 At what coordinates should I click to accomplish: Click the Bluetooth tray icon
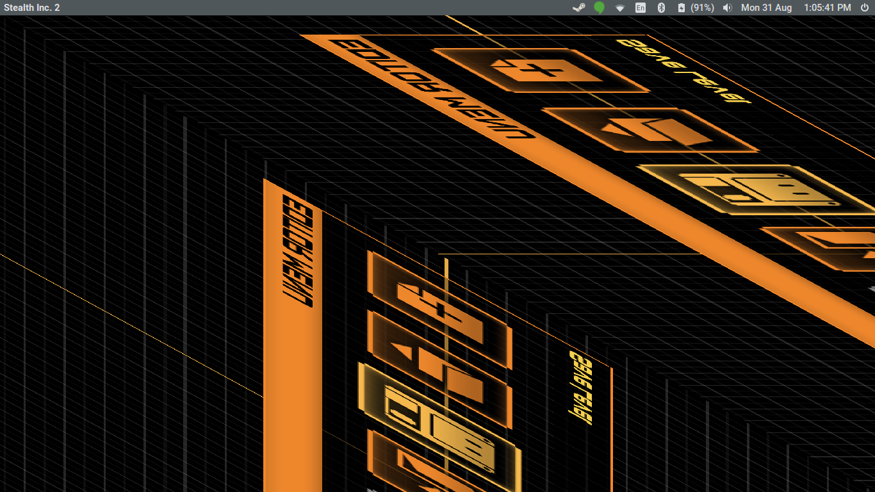pos(662,8)
